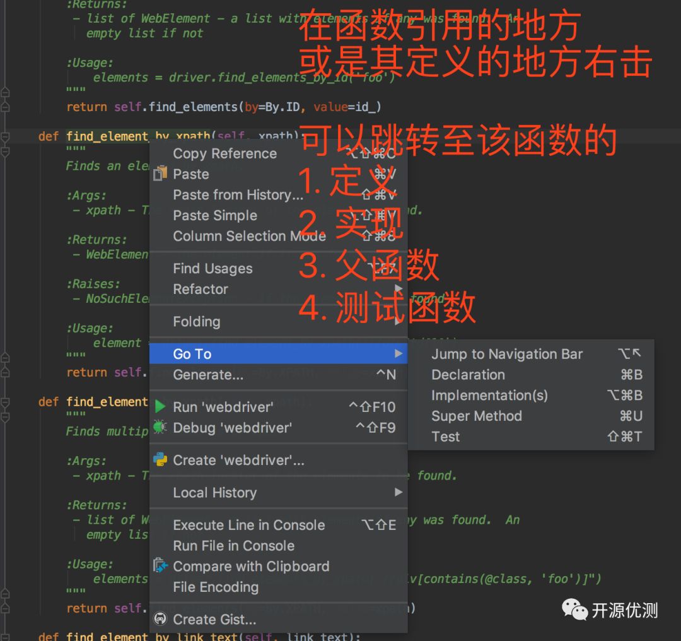Click 'find_element_by_xpath' function name in the editor
This screenshot has height=641, width=681.
point(138,136)
